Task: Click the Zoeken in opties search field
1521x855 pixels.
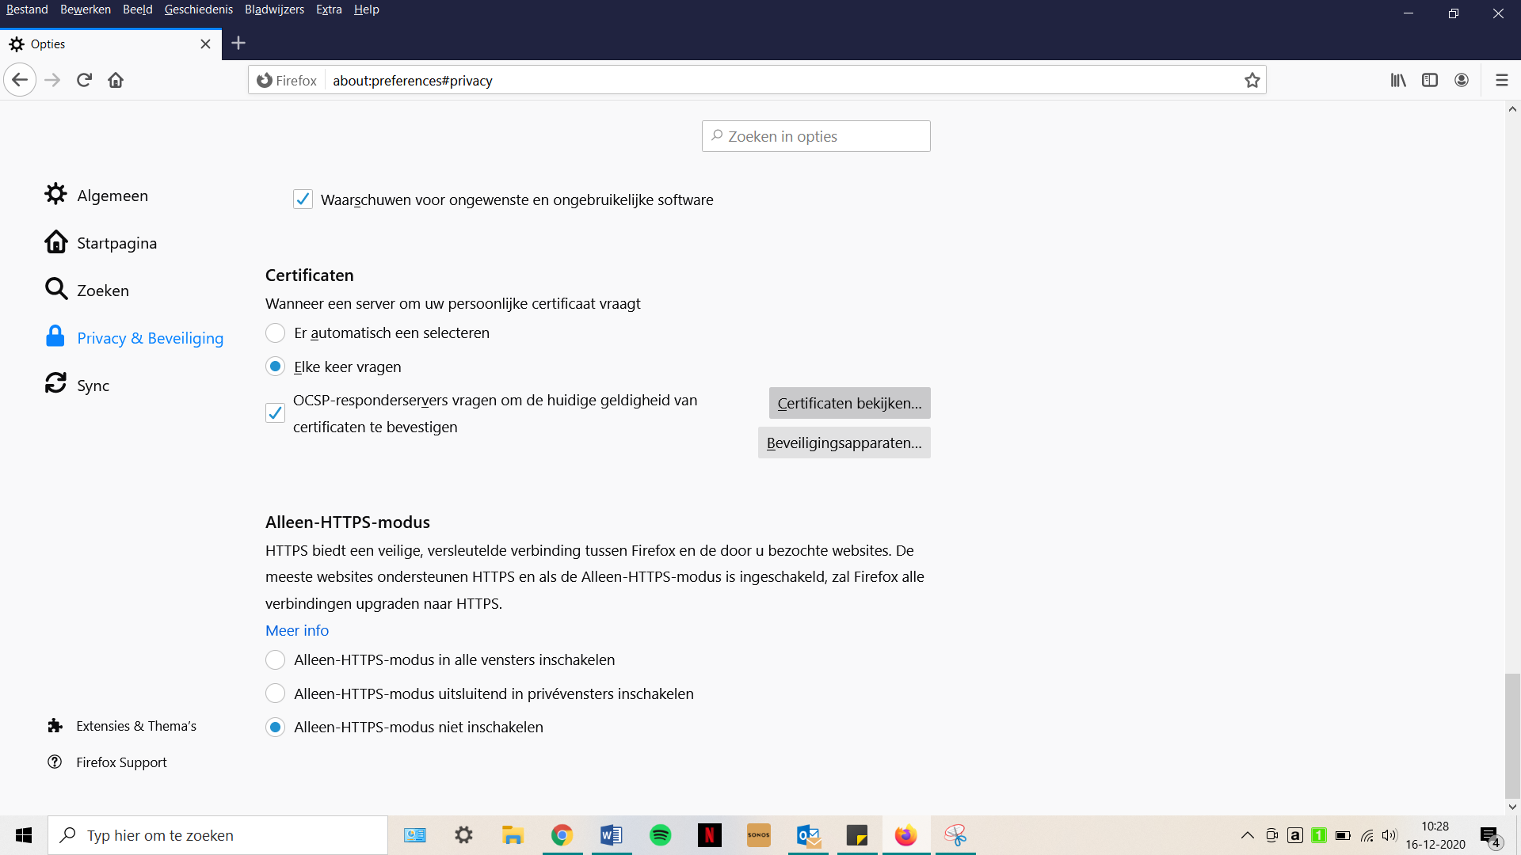Action: point(816,136)
